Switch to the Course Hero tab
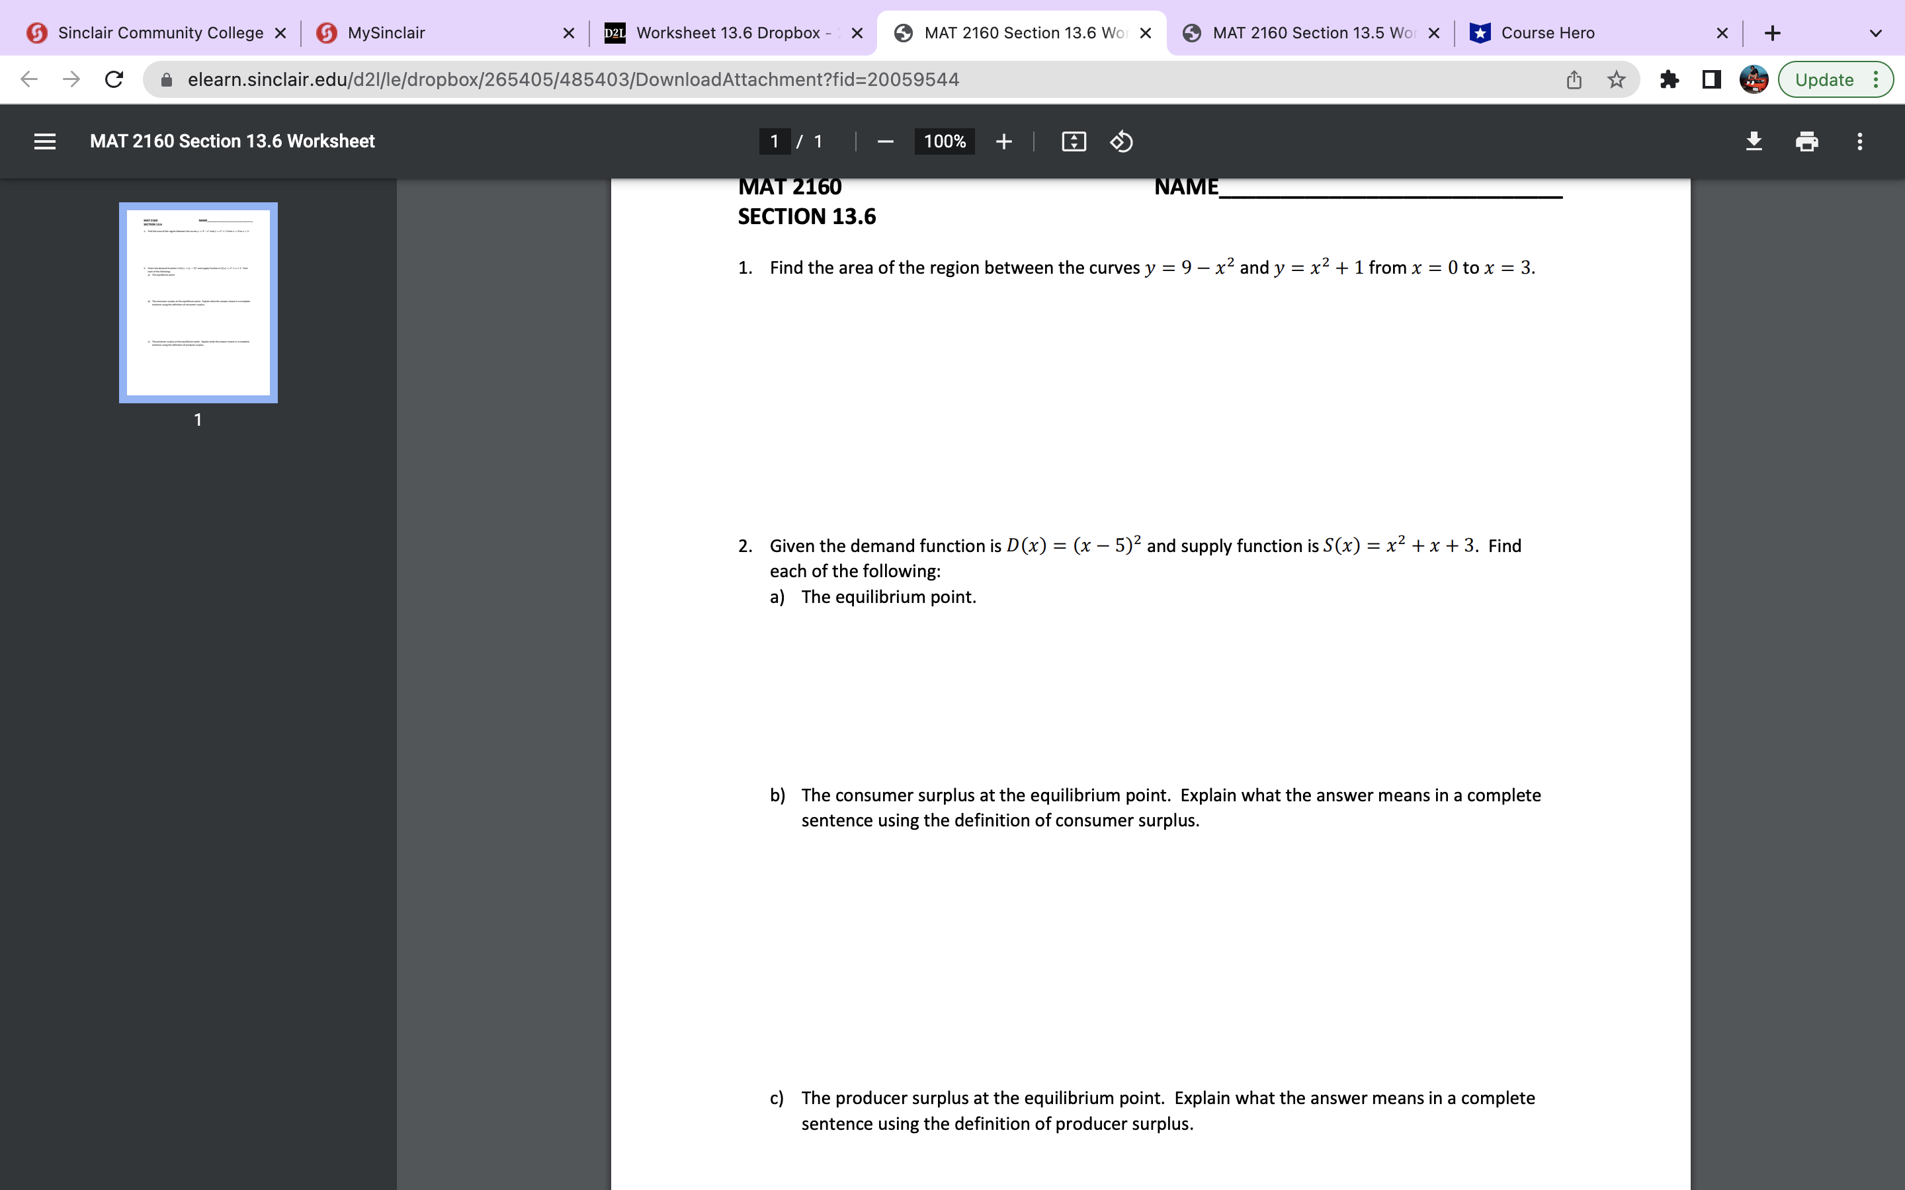Screen dimensions: 1905x1190 pos(1548,32)
